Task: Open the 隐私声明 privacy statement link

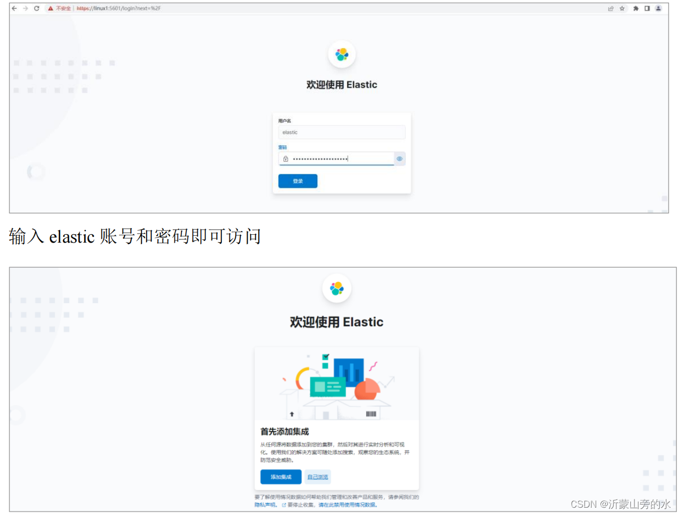Action: [265, 505]
